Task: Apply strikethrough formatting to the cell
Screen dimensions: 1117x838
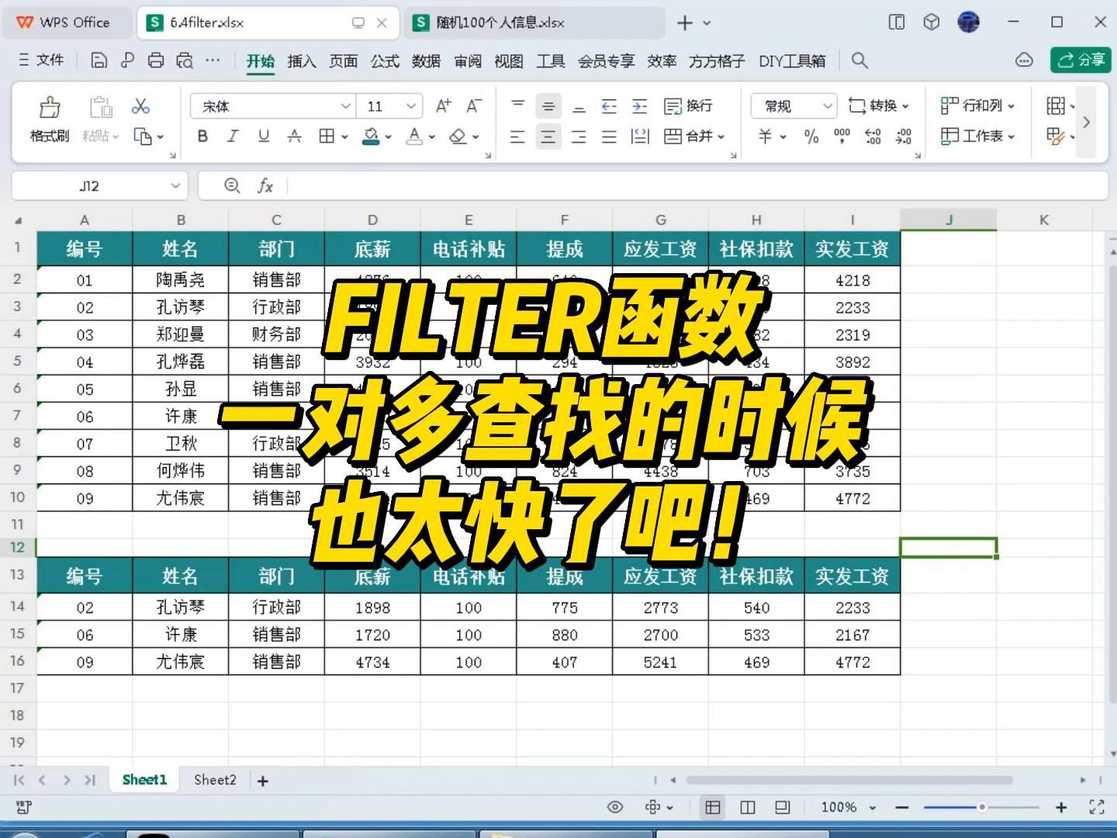Action: click(294, 137)
